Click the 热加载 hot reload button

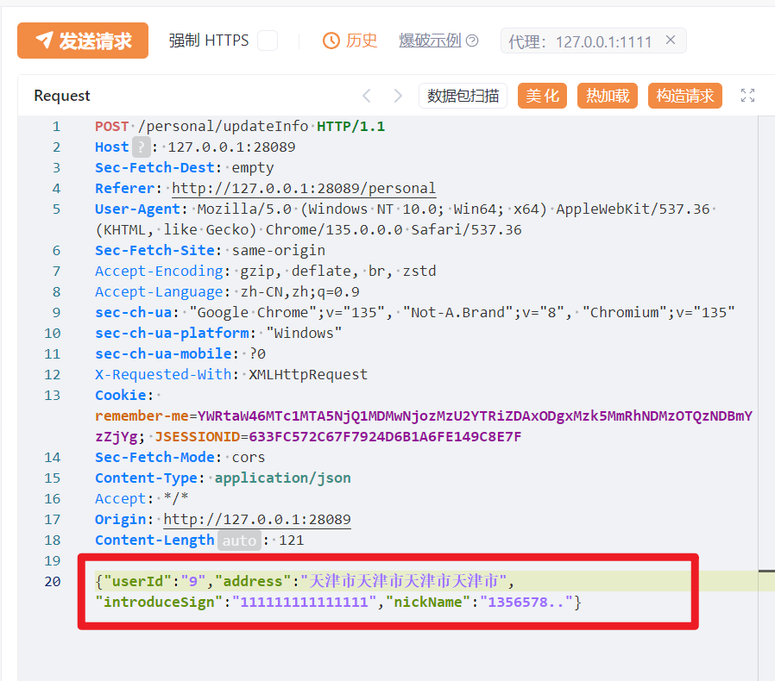(x=608, y=96)
